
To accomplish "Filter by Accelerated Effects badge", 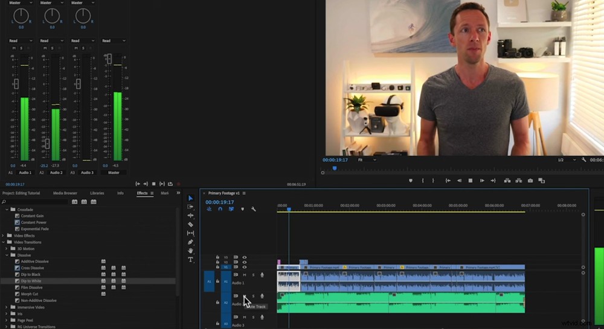I will (75, 202).
